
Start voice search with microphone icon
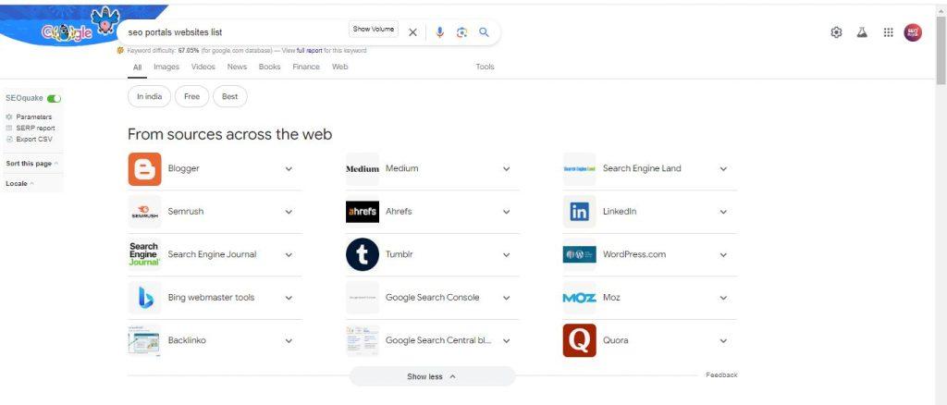pos(439,32)
